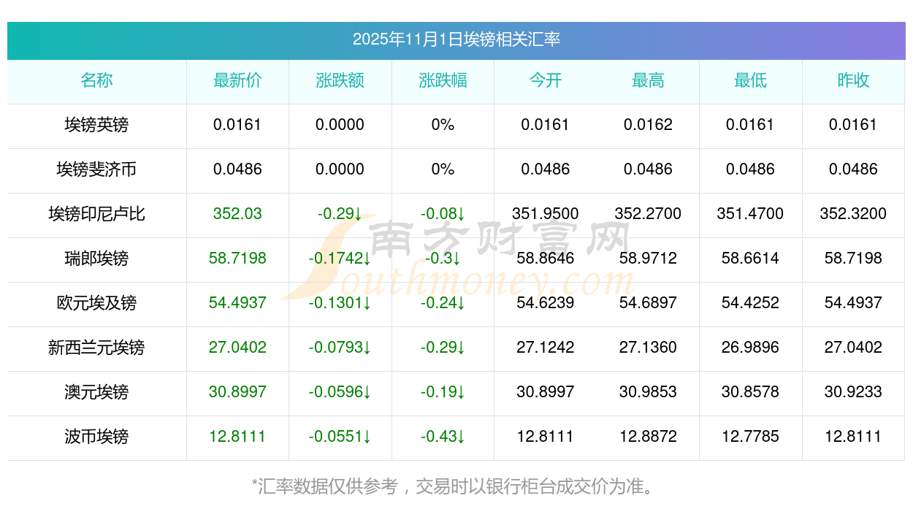913x509 pixels.
Task: Click opening value 54.6239
Action: coord(546,303)
